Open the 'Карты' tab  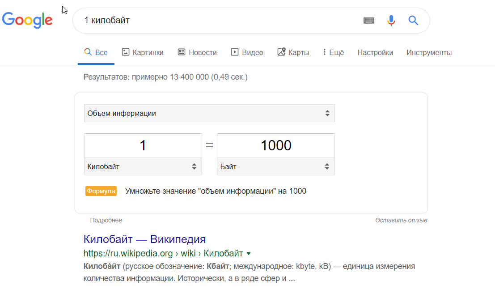click(293, 52)
